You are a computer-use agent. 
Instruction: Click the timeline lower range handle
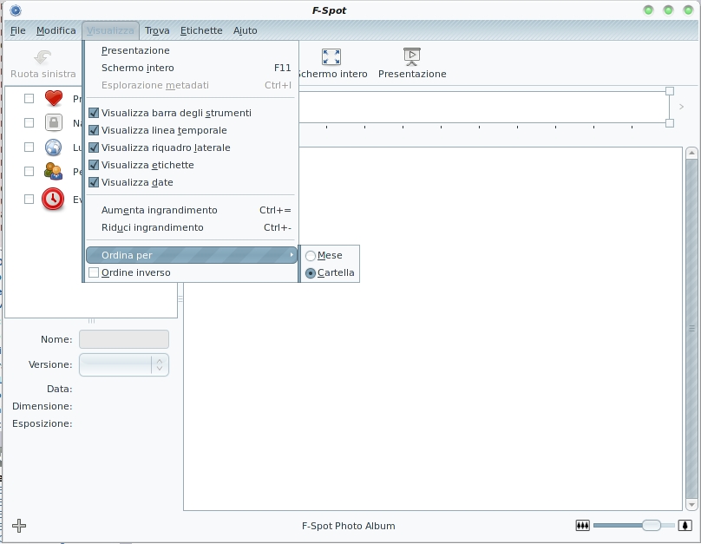coord(669,123)
